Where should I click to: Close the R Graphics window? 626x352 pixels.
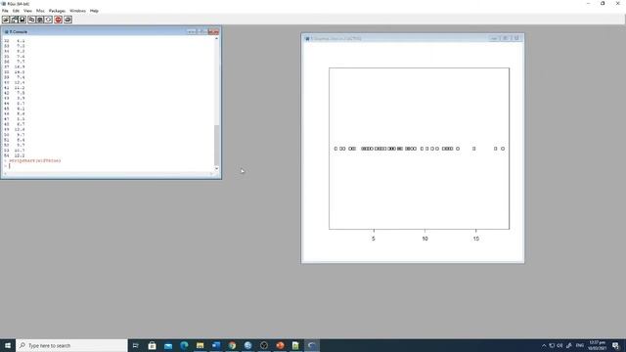tap(516, 38)
